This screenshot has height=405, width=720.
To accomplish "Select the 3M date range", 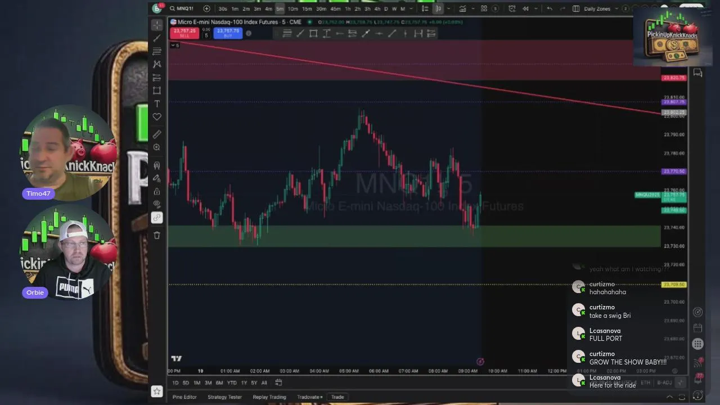I will (208, 383).
